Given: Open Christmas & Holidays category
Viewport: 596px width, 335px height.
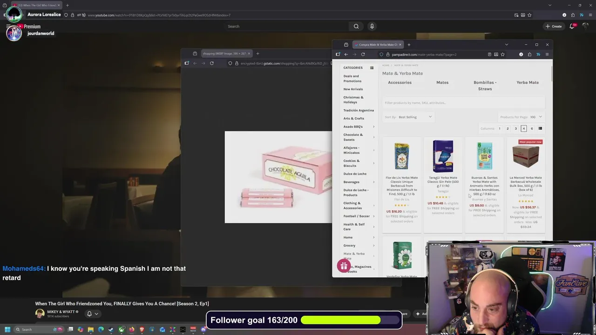Looking at the screenshot, I should [353, 100].
